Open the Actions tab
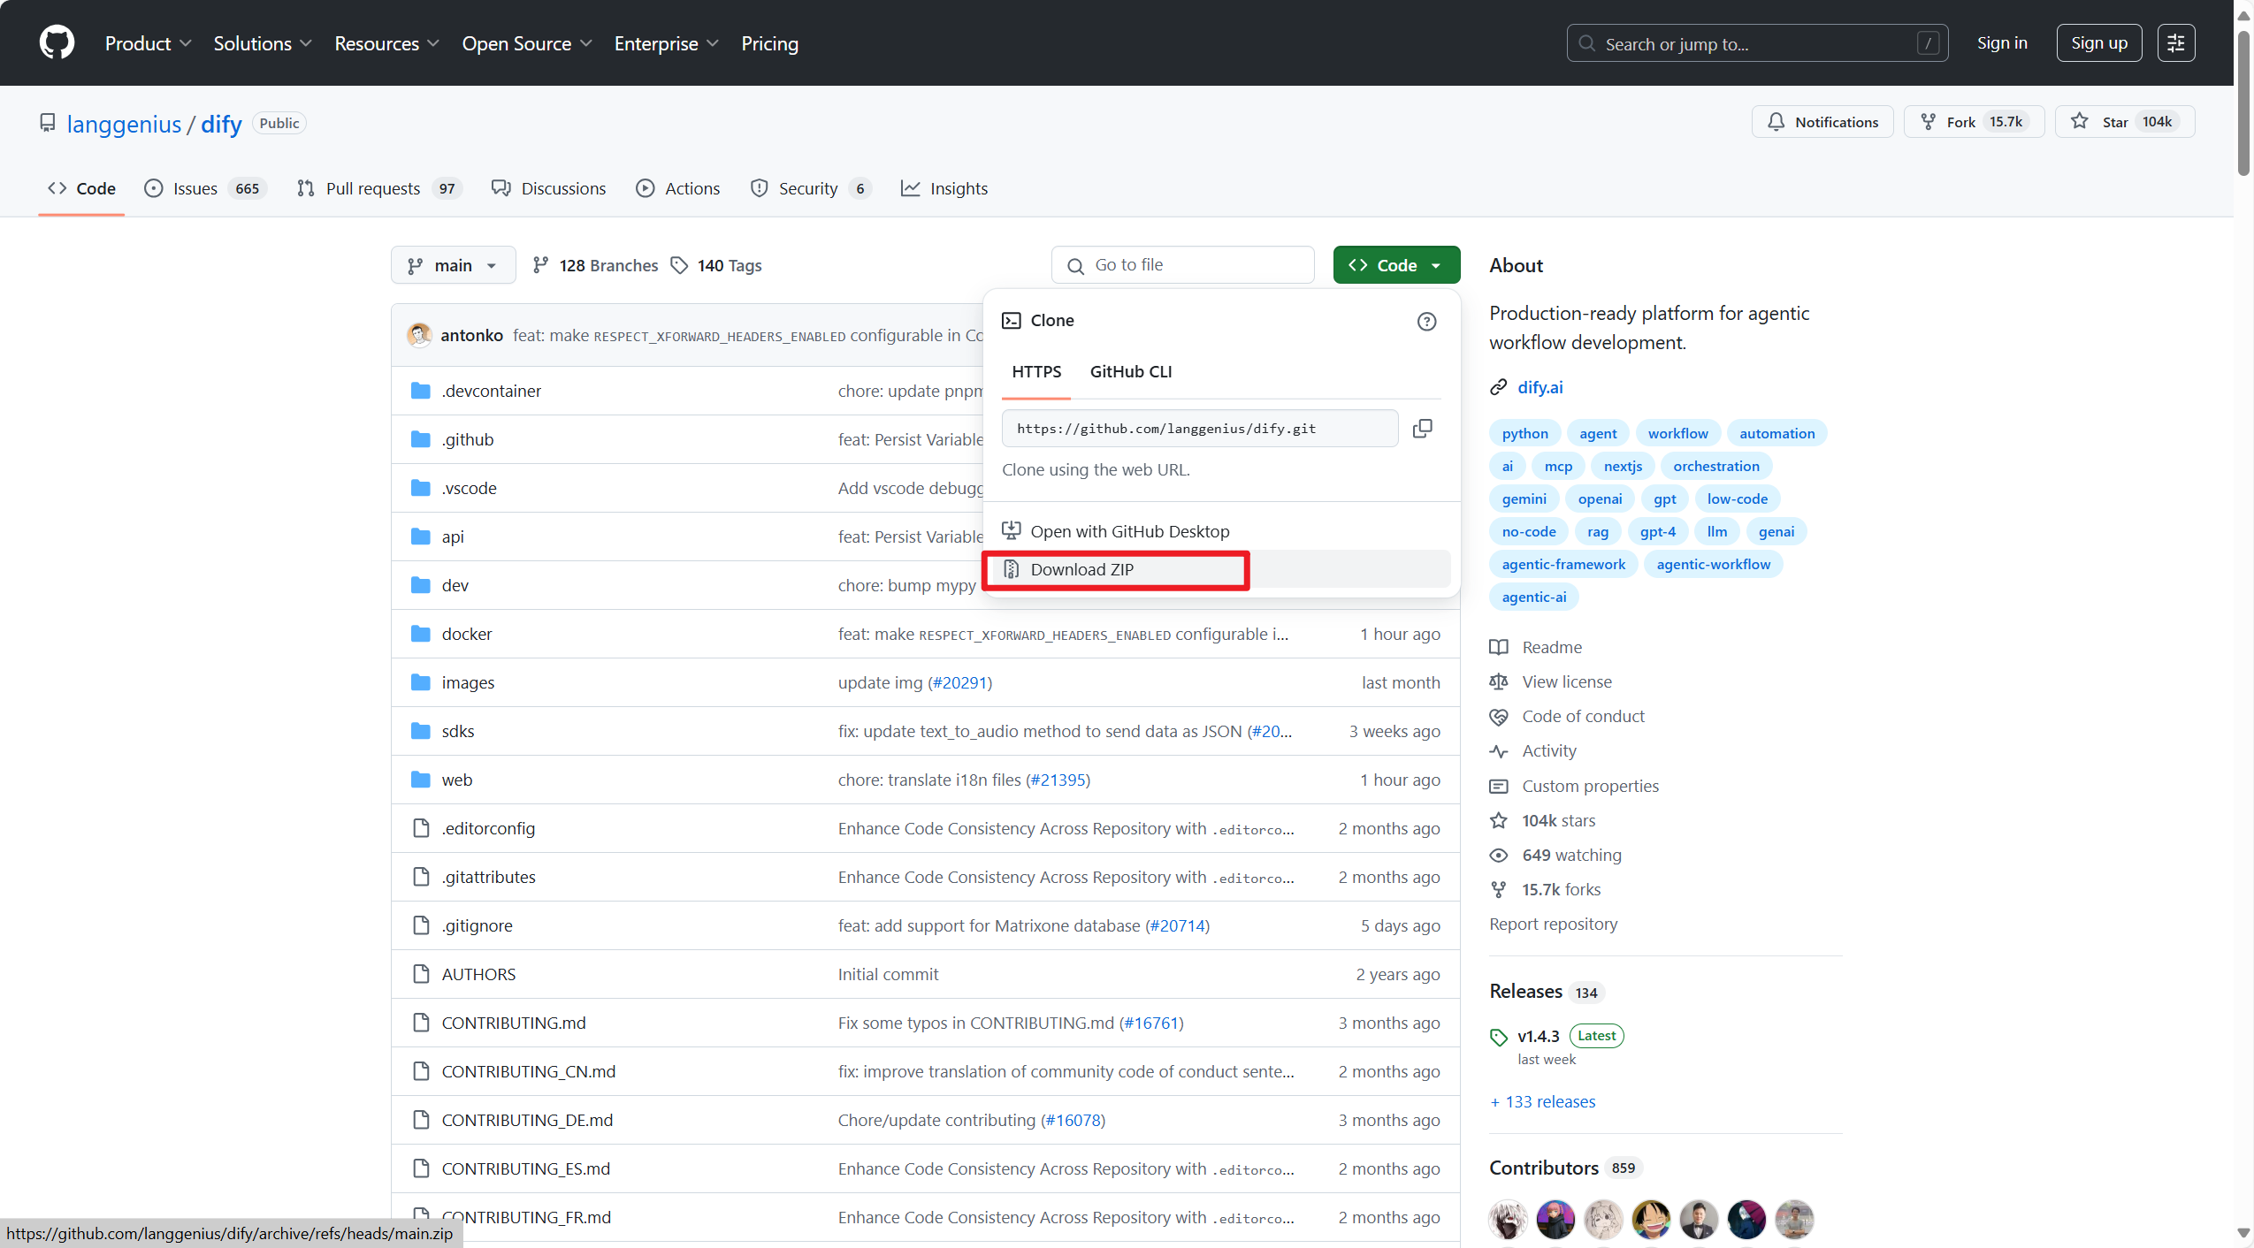2254x1248 pixels. pyautogui.click(x=678, y=188)
